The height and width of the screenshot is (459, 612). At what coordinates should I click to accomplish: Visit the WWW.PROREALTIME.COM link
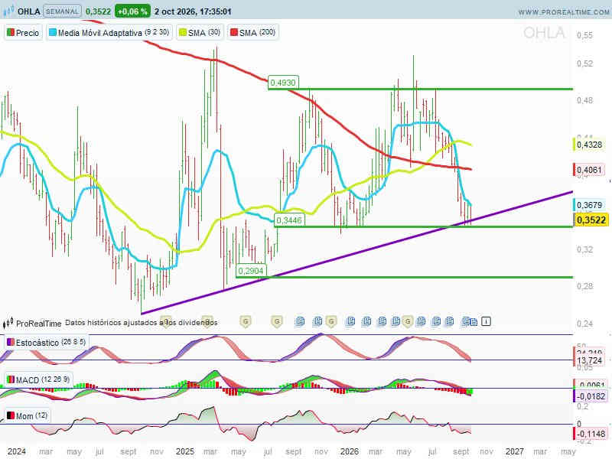coord(564,12)
